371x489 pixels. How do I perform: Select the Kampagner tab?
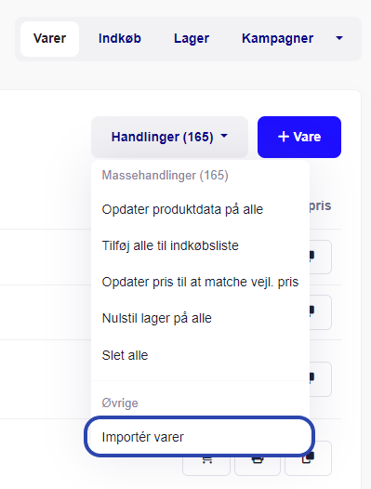tap(277, 39)
